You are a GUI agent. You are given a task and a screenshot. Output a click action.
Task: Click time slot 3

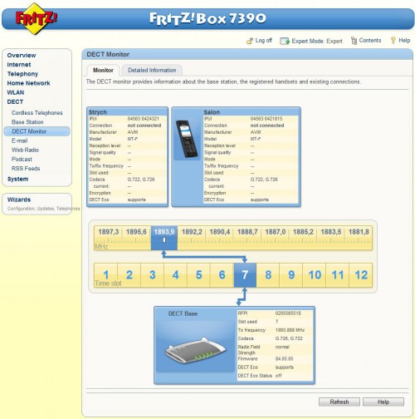click(x=153, y=275)
